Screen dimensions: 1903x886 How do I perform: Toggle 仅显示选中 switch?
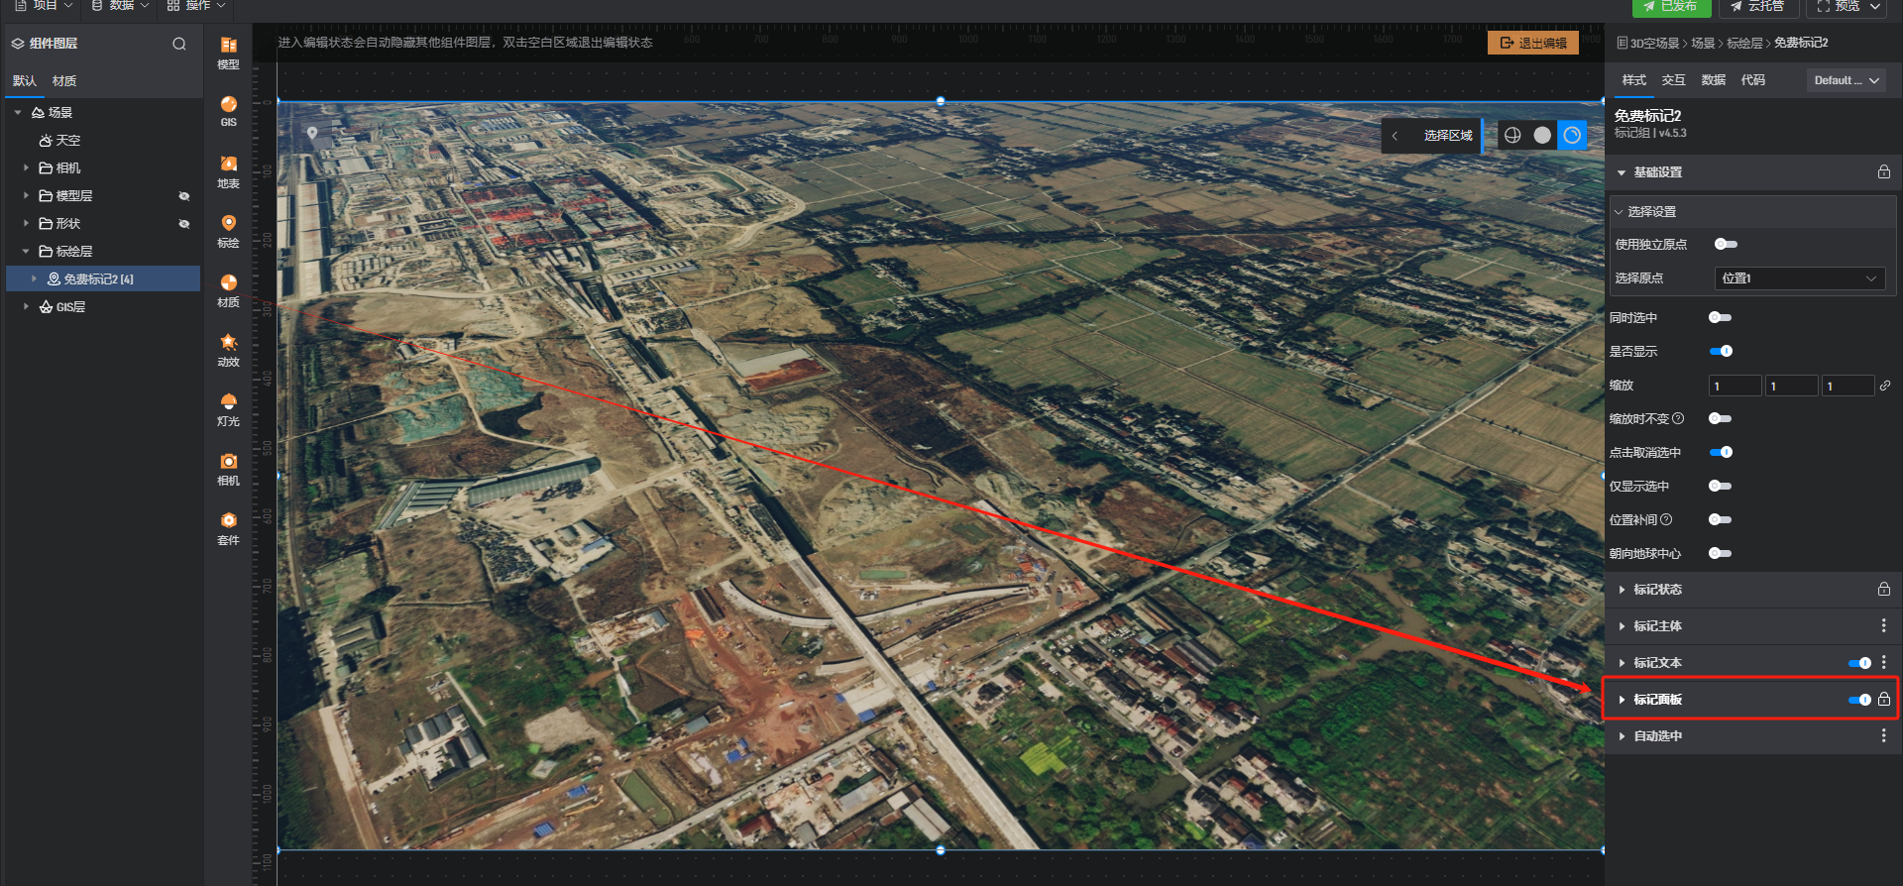coord(1721,486)
